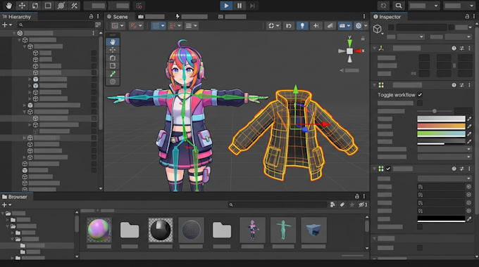Select the black sphere material thumbnail
The width and height of the screenshot is (479, 267).
(x=161, y=230)
